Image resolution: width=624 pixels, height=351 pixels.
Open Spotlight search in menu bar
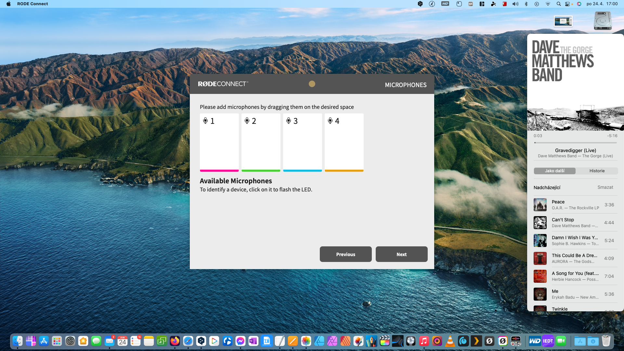point(558,4)
